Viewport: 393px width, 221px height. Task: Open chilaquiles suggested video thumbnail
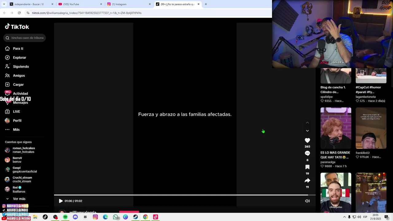pyautogui.click(x=336, y=192)
